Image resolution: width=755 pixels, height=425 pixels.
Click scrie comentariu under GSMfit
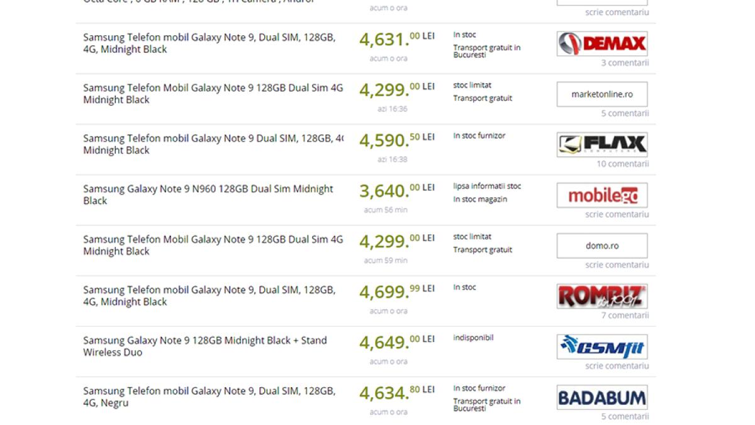point(617,366)
